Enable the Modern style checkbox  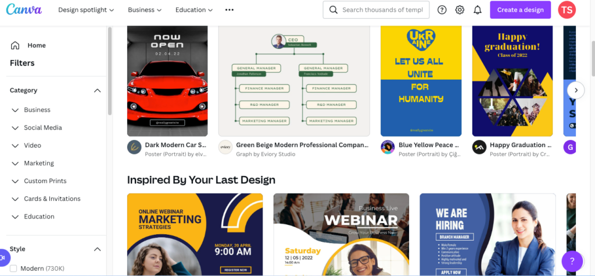(13, 268)
